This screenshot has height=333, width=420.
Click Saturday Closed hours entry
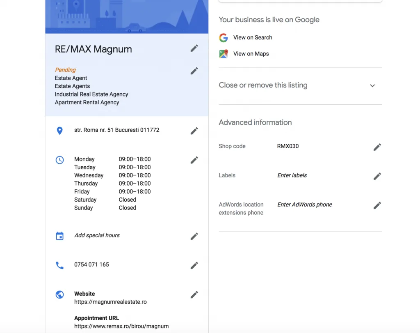[128, 200]
